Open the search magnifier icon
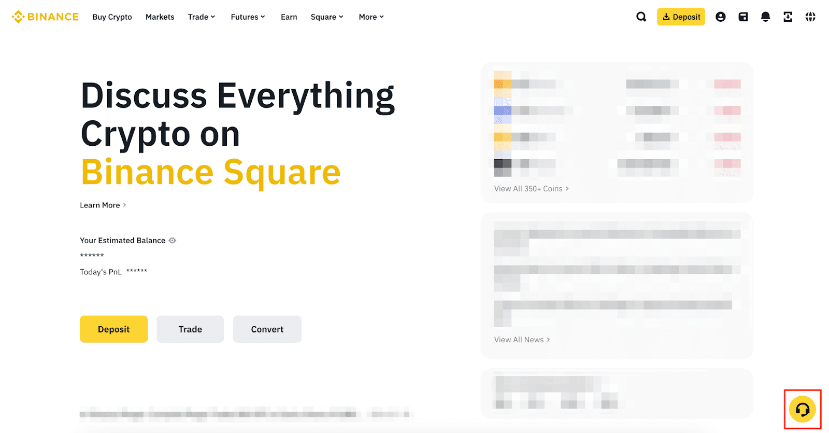The width and height of the screenshot is (829, 433). click(x=641, y=17)
